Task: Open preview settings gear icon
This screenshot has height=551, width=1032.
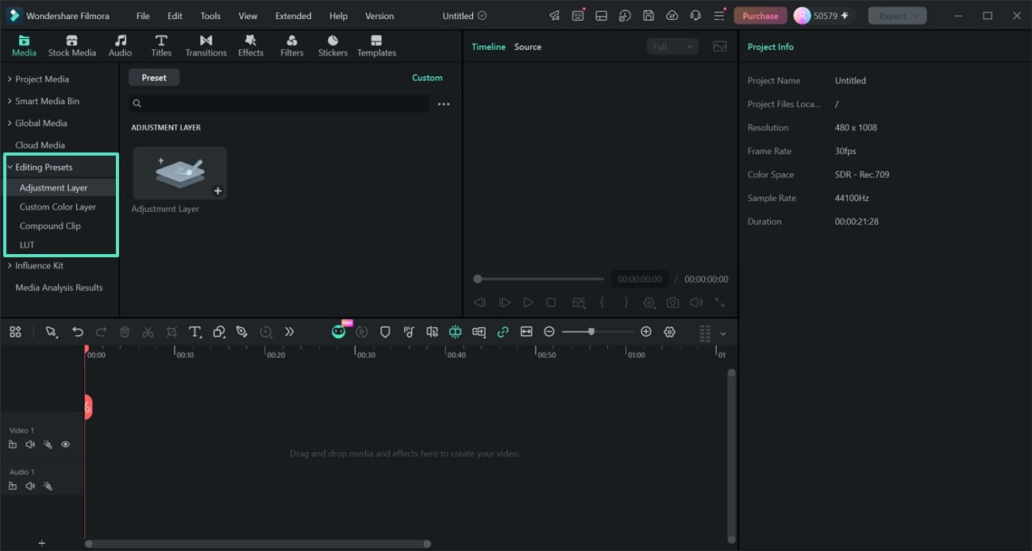Action: click(x=649, y=302)
